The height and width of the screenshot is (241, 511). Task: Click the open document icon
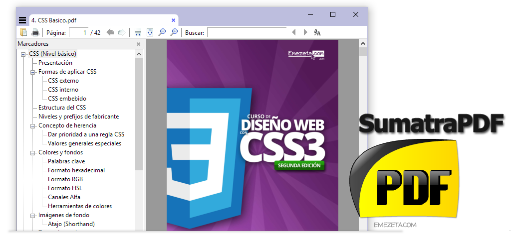(x=23, y=32)
